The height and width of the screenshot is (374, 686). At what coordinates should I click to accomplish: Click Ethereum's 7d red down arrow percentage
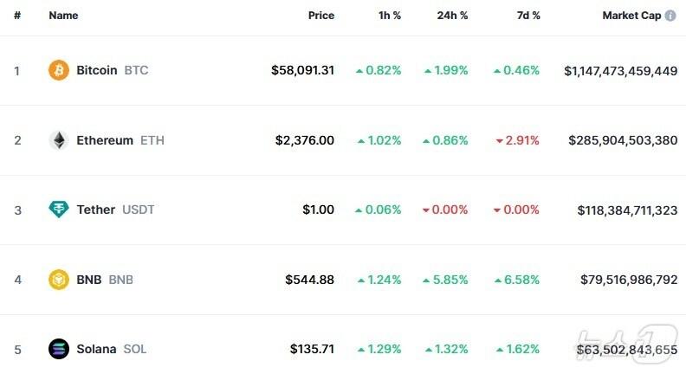(516, 140)
